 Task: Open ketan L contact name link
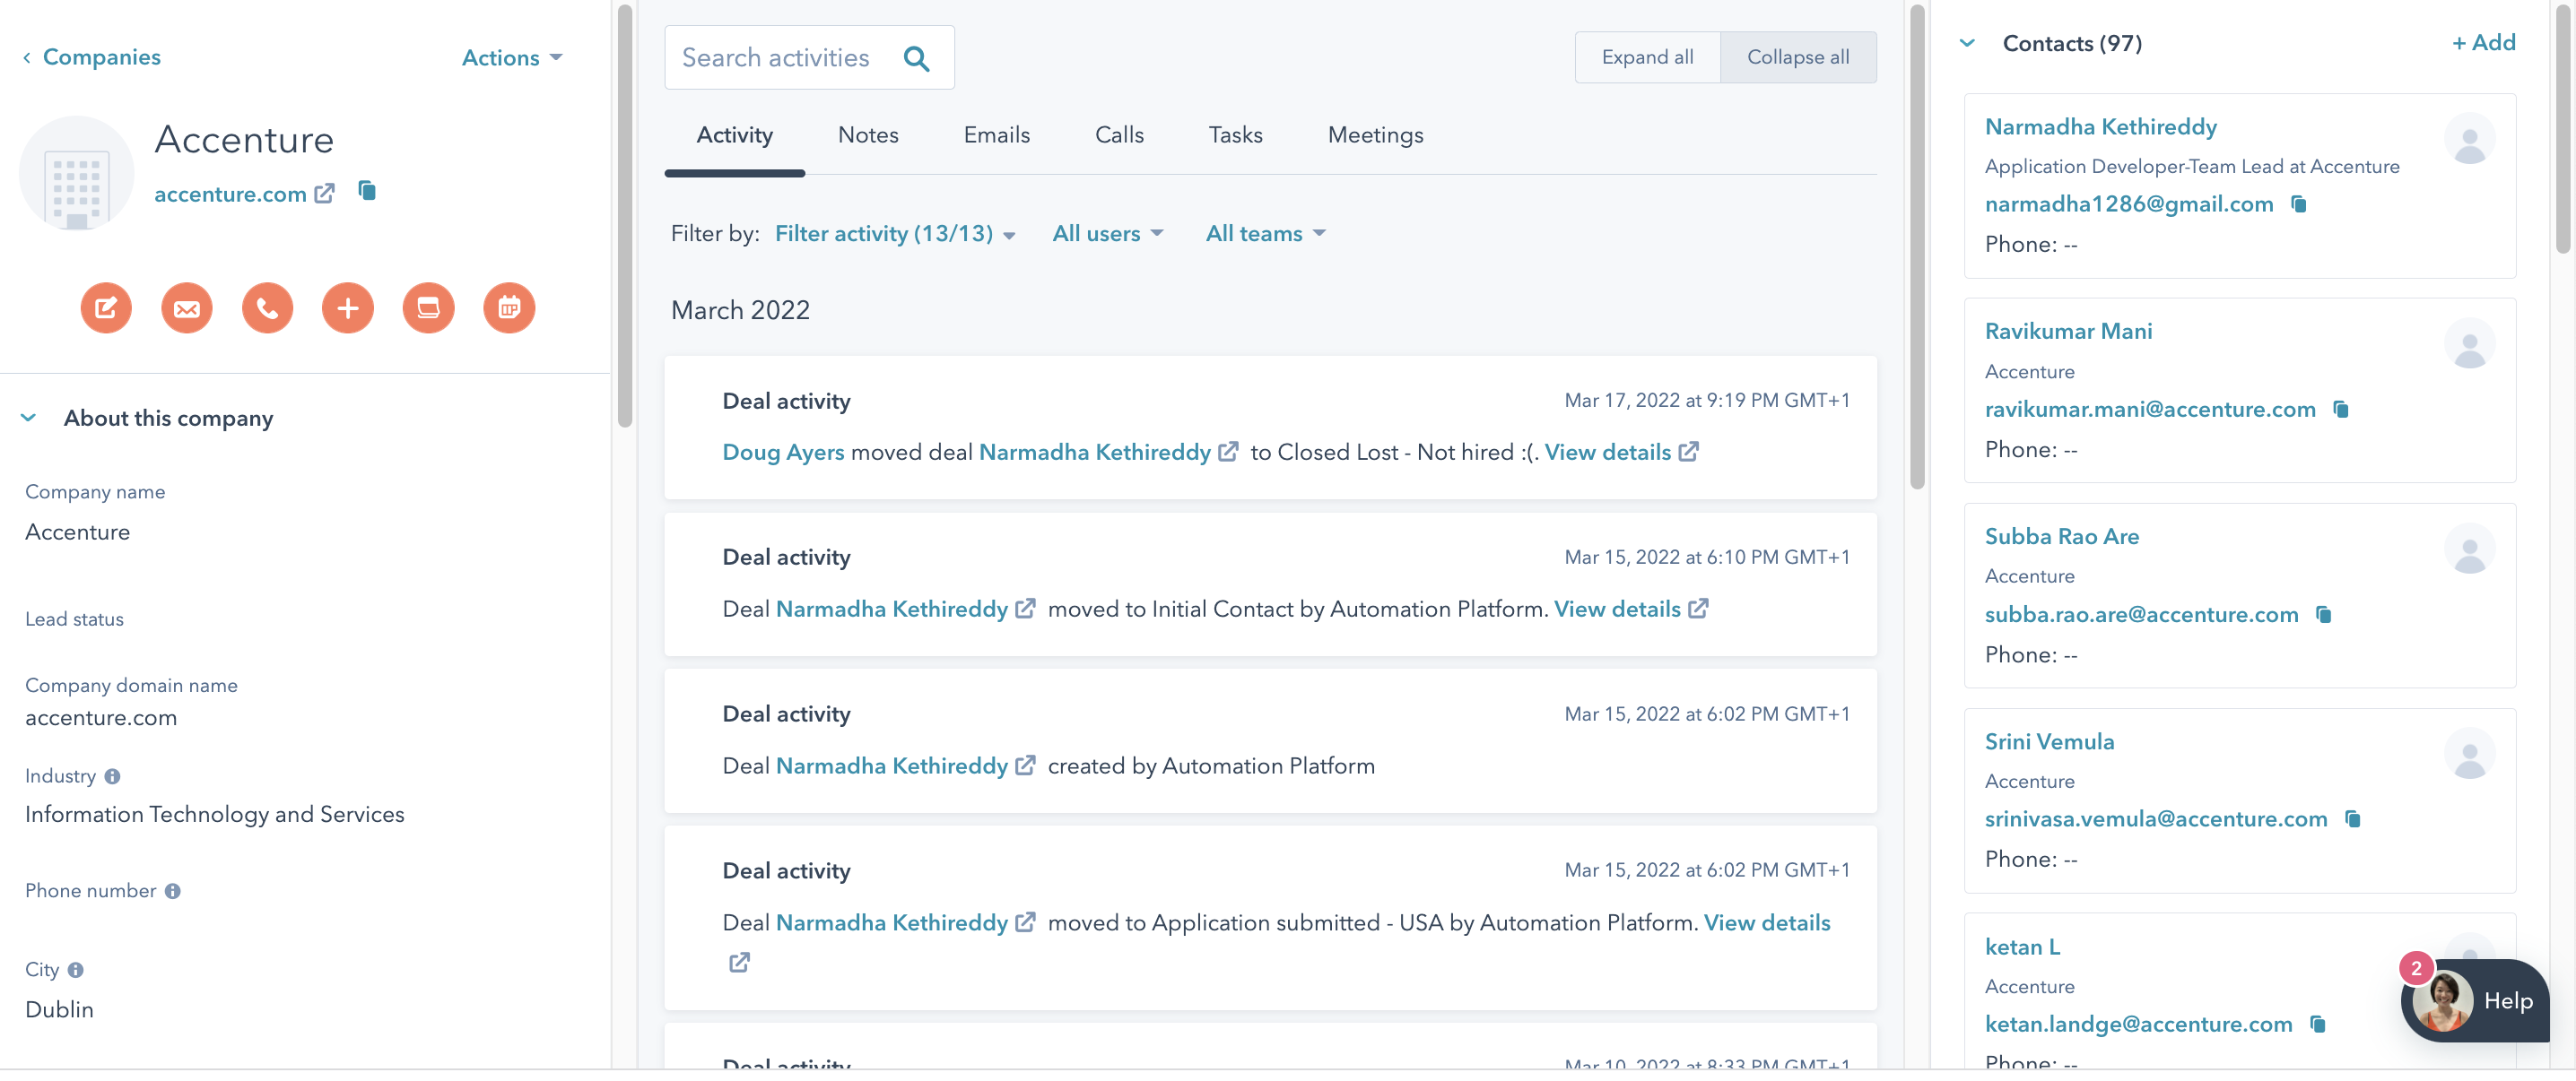point(2022,947)
